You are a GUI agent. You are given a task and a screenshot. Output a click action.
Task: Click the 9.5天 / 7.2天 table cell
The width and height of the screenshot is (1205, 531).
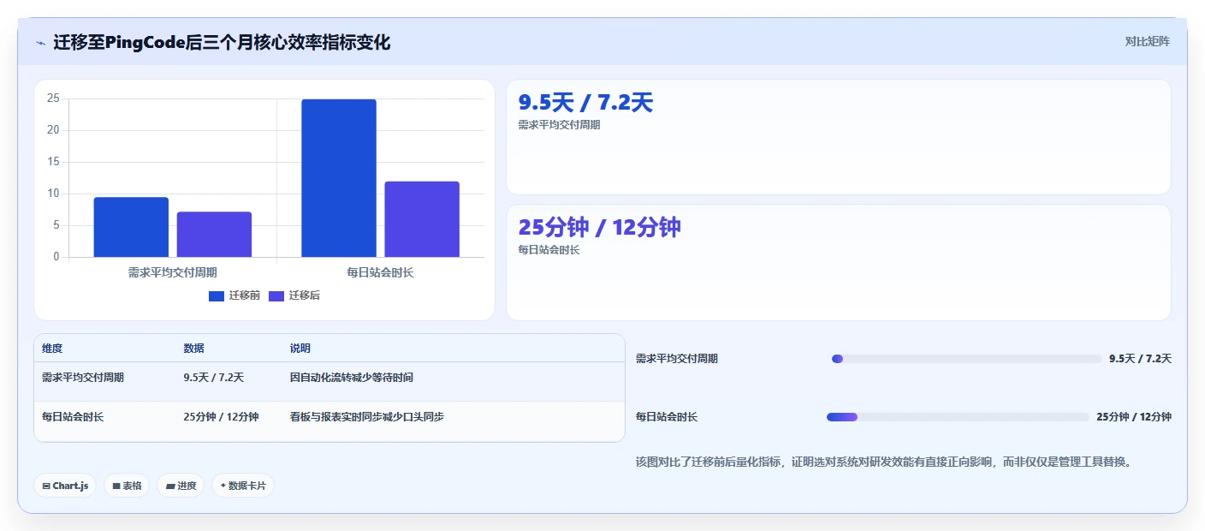pos(214,378)
